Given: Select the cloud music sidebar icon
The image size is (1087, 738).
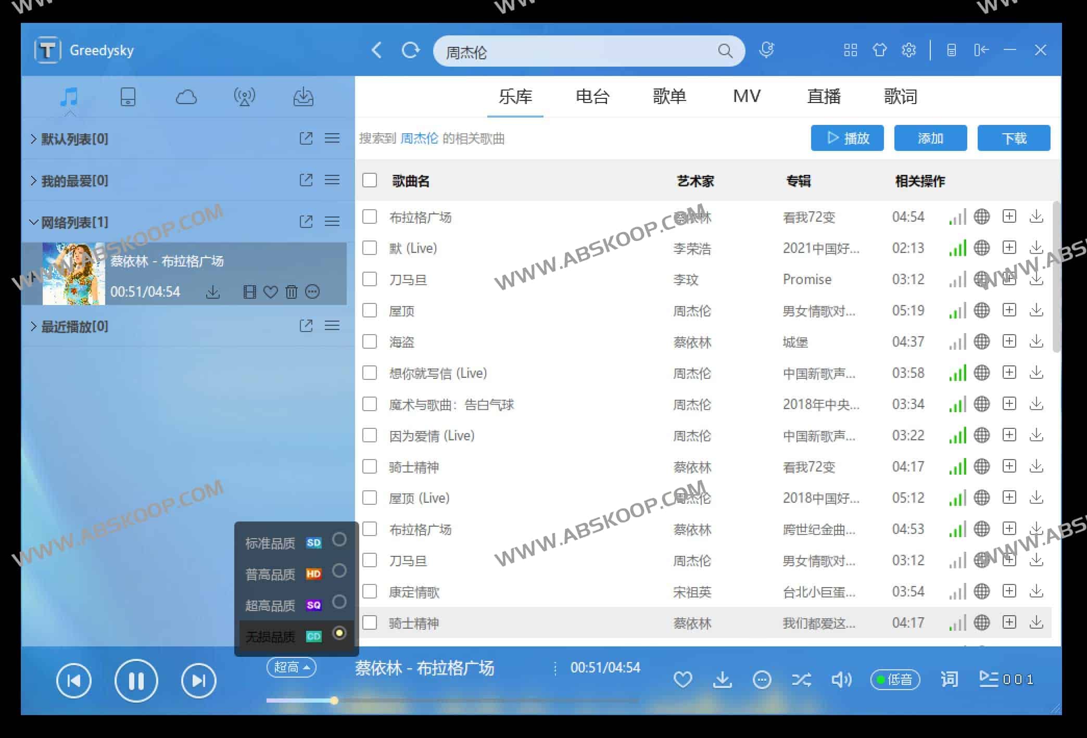Looking at the screenshot, I should (186, 97).
